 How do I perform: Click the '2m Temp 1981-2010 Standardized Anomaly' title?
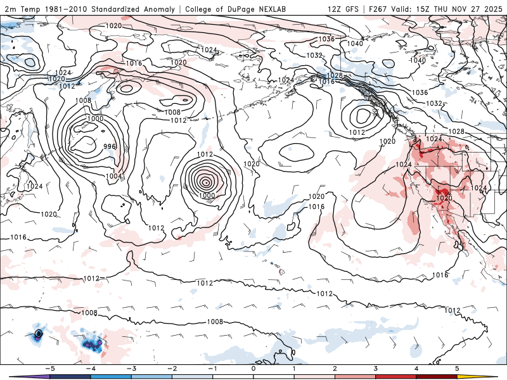pos(89,9)
